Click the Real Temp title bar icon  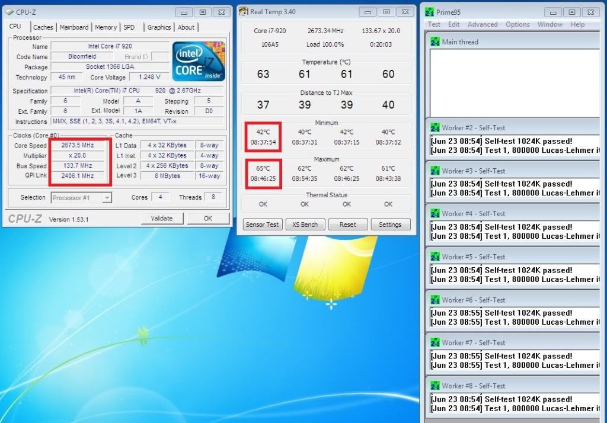coord(243,12)
